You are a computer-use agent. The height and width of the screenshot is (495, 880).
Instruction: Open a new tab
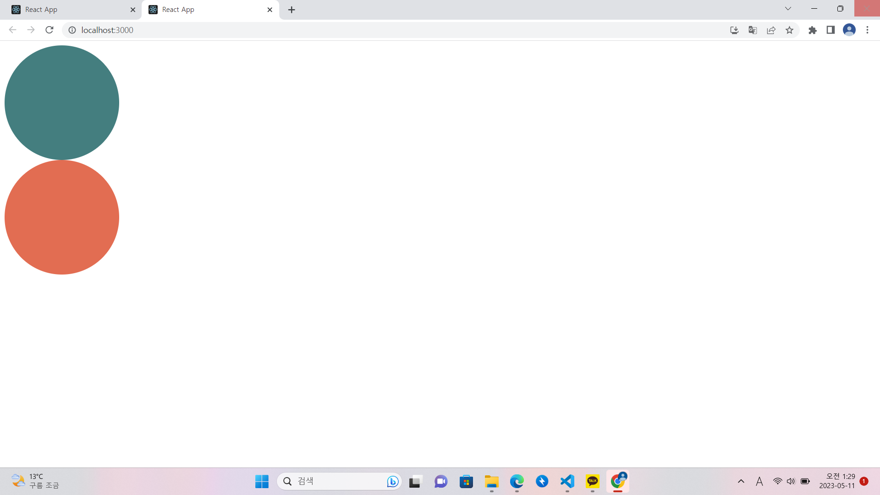click(291, 10)
